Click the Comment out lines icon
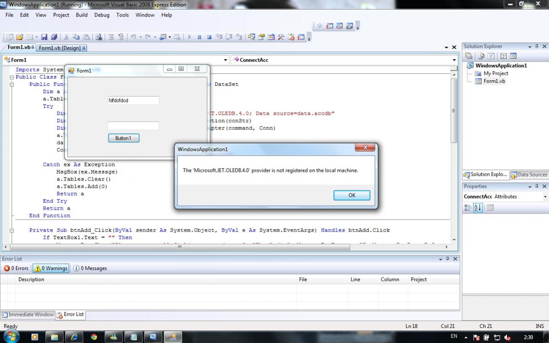The width and height of the screenshot is (549, 343). 111,37
